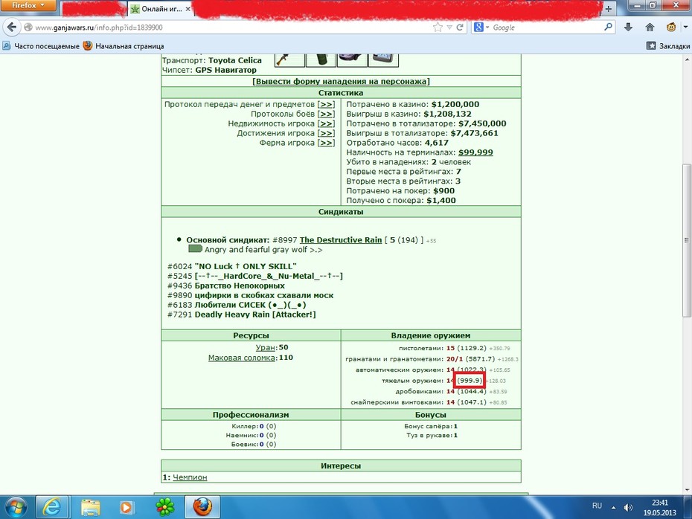The width and height of the screenshot is (692, 519).
Task: Click 'Toyota Celica' transport text
Action: (x=235, y=60)
